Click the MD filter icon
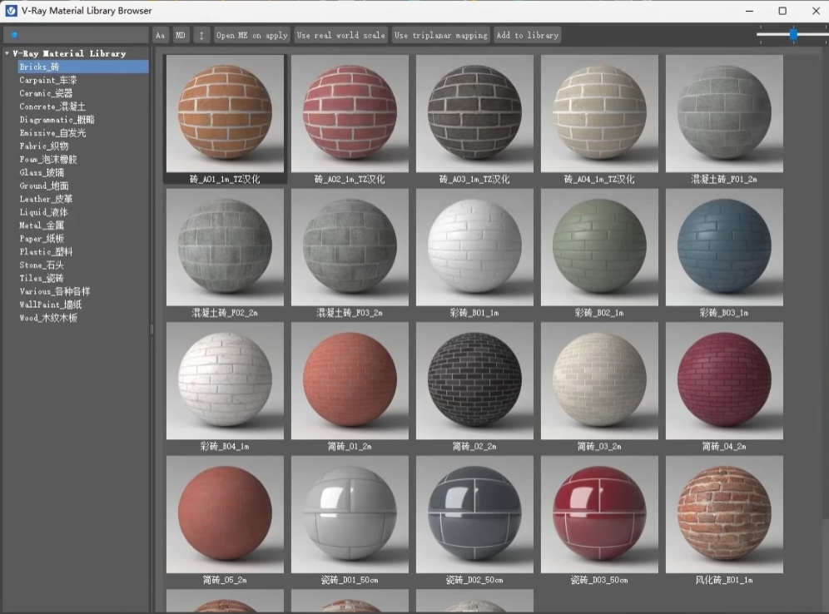829x614 pixels. pyautogui.click(x=180, y=35)
